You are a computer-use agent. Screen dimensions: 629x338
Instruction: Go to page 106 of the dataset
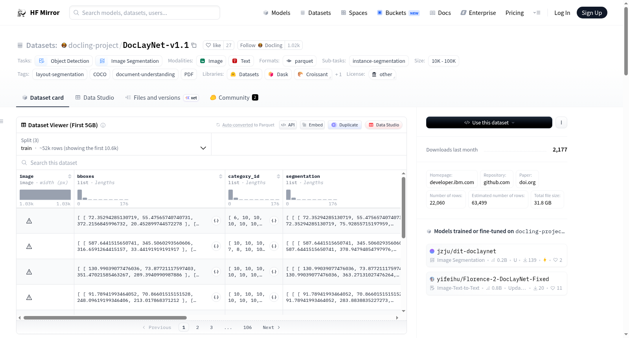pos(247,327)
